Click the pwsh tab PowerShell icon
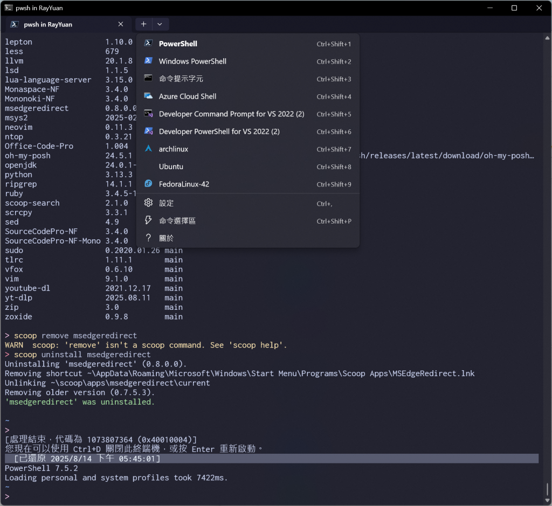This screenshot has height=506, width=552. pos(15,24)
